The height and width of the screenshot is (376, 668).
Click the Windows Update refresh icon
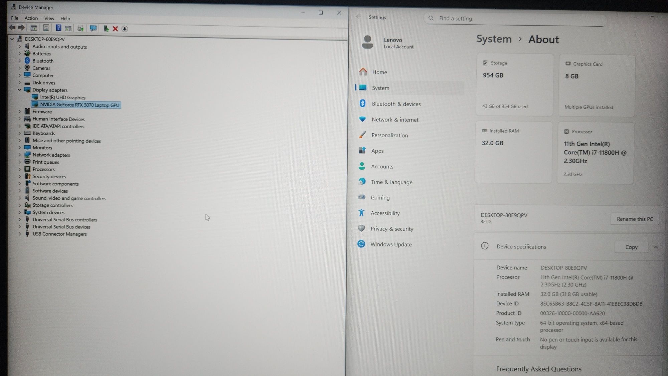(x=361, y=244)
